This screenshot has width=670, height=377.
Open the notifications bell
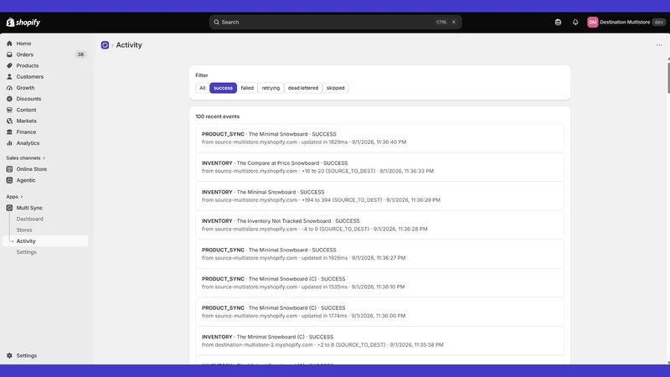tap(575, 23)
